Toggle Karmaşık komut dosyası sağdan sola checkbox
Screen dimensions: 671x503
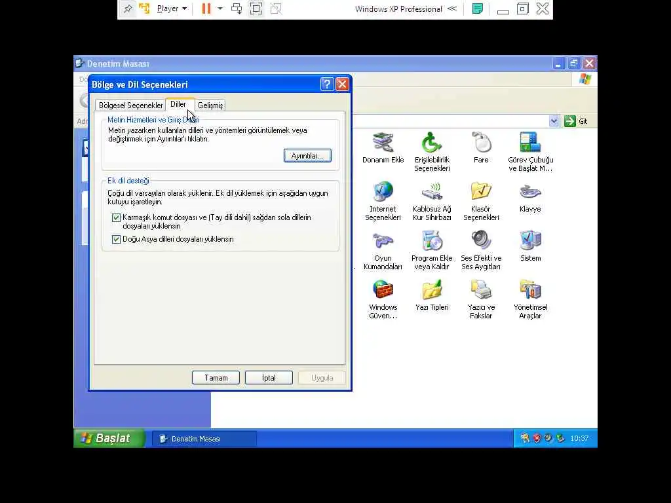(116, 217)
